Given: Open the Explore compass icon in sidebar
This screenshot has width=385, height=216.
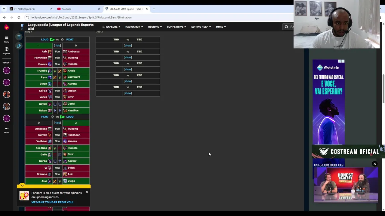Looking at the screenshot, I should point(6,49).
